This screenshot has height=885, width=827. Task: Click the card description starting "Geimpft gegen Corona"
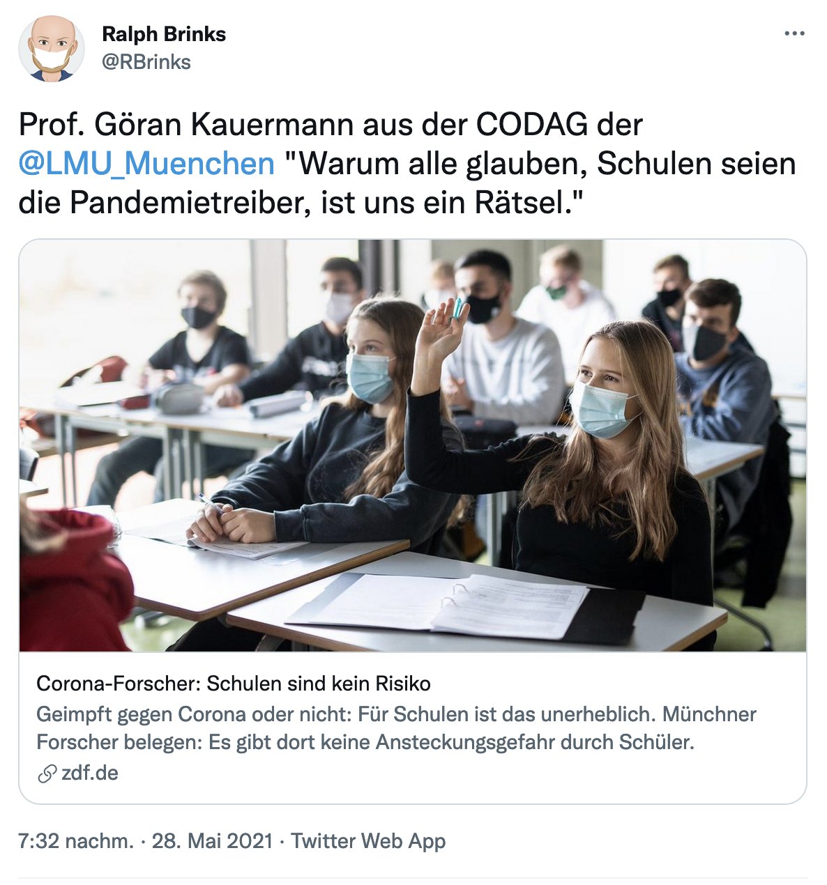point(396,714)
